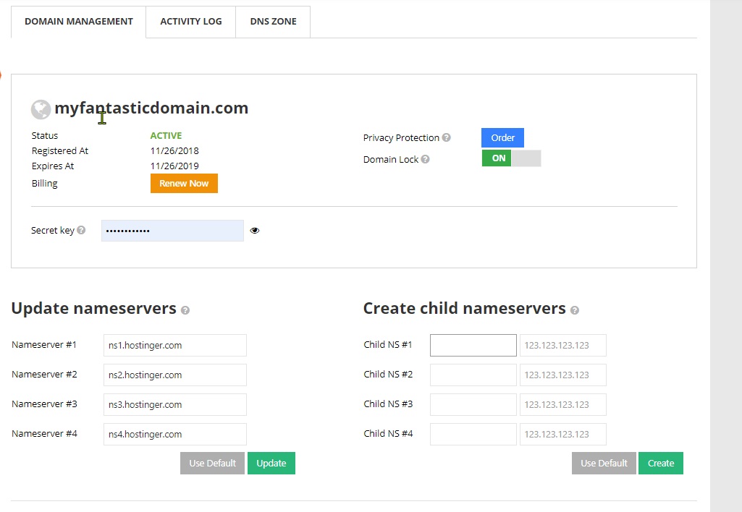
Task: Click Use Default under Update nameservers
Action: [x=213, y=464]
